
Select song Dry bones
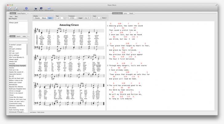point(13,108)
